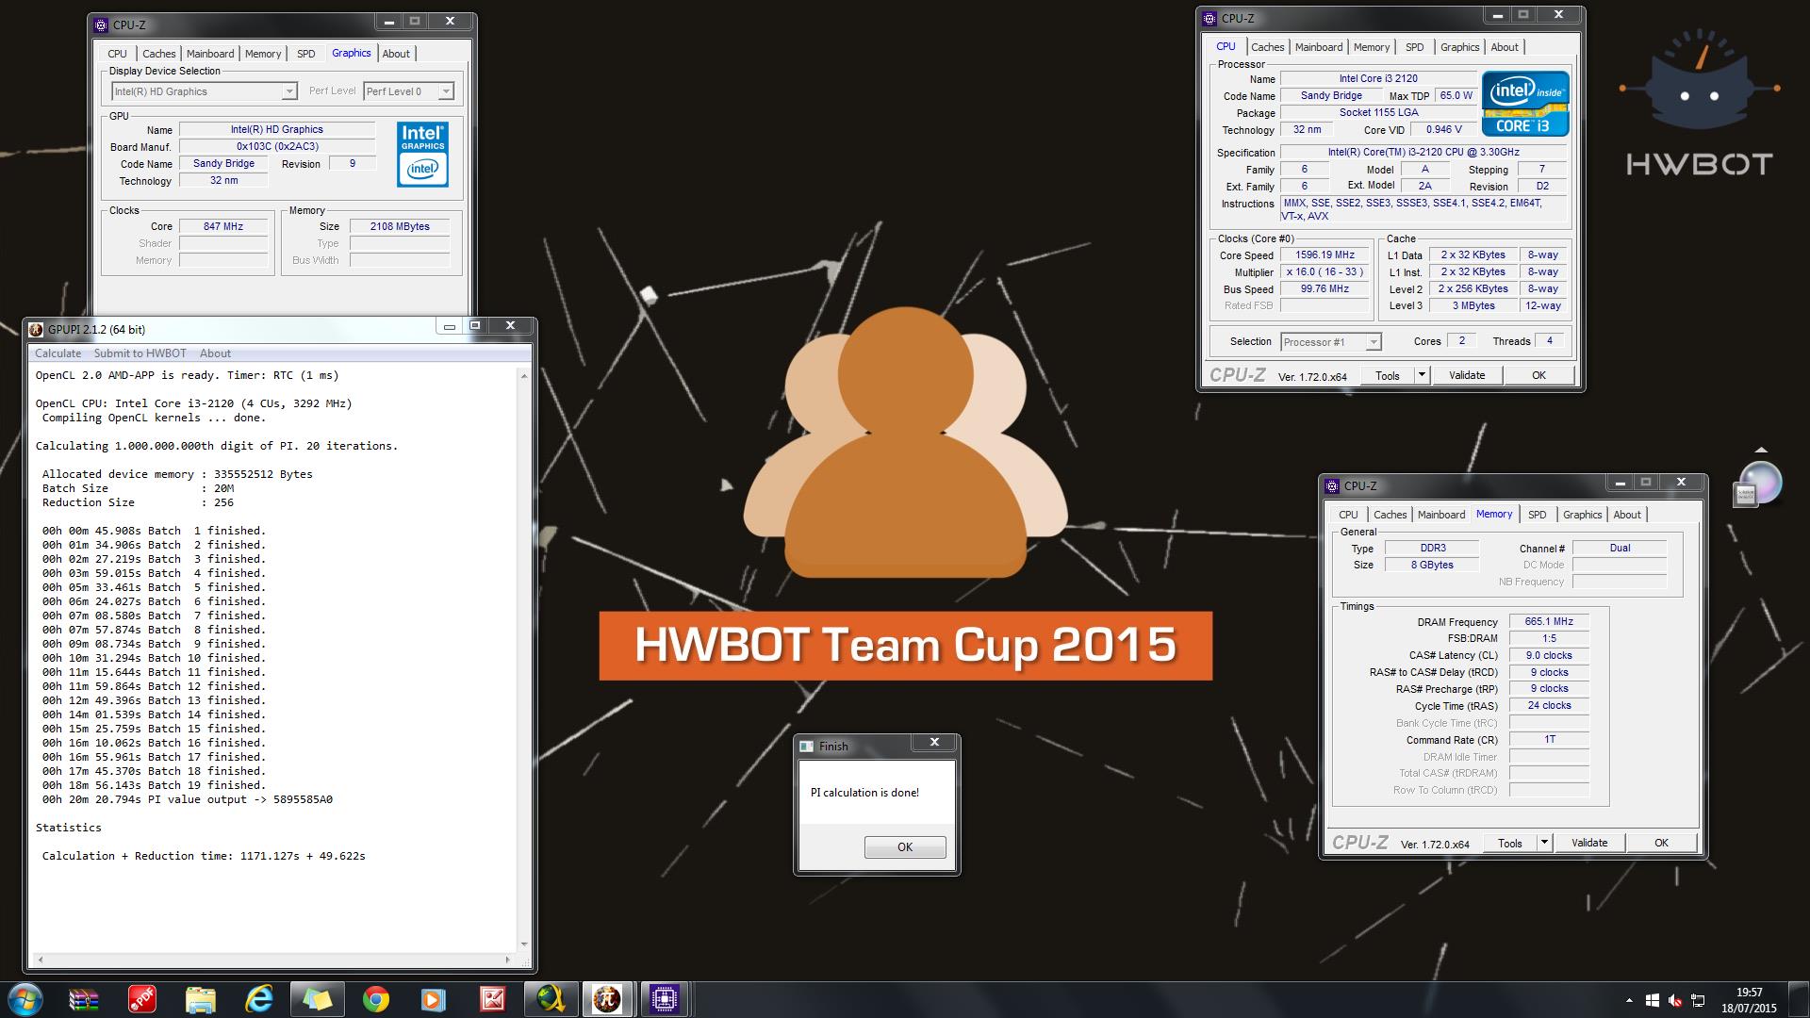The image size is (1810, 1018).
Task: Click the Core Speed value 1596.19 MHz
Action: coord(1325,255)
